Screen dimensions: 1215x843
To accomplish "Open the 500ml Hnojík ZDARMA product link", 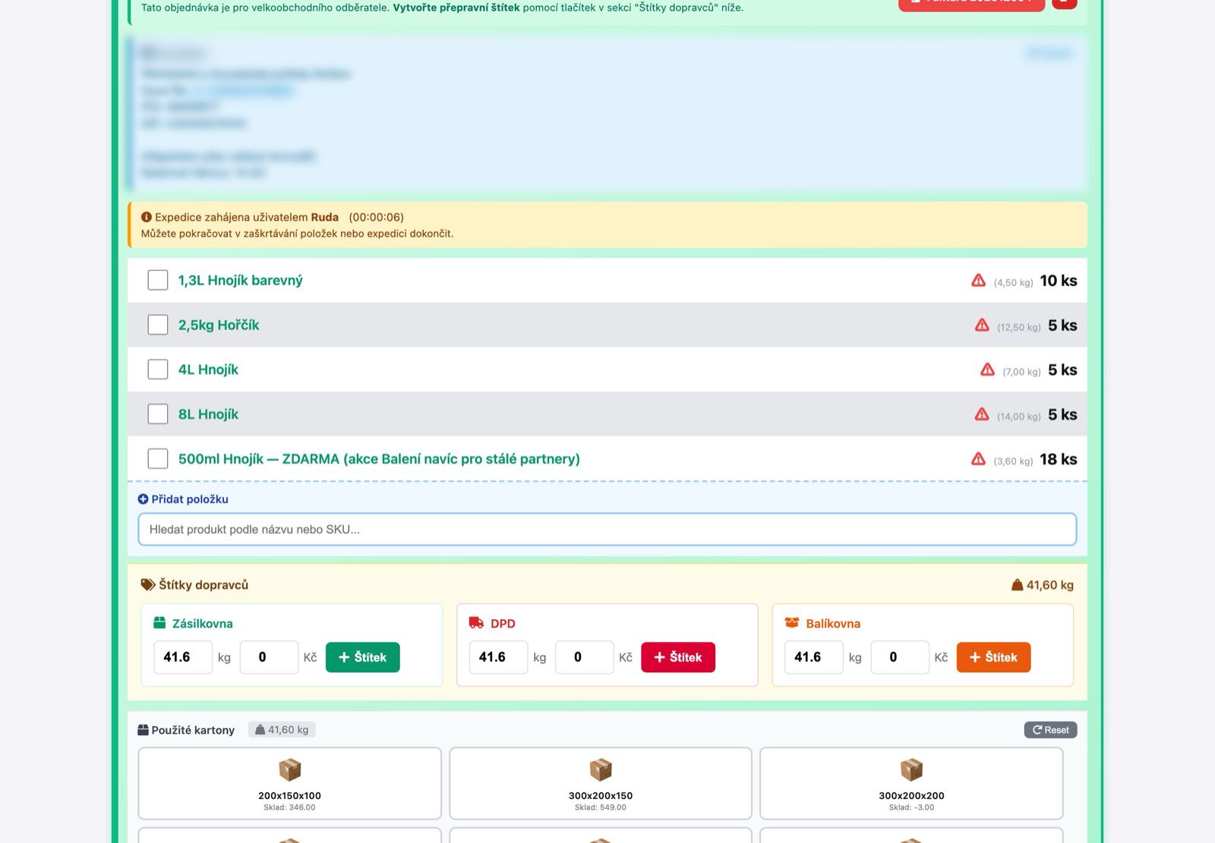I will pos(379,459).
